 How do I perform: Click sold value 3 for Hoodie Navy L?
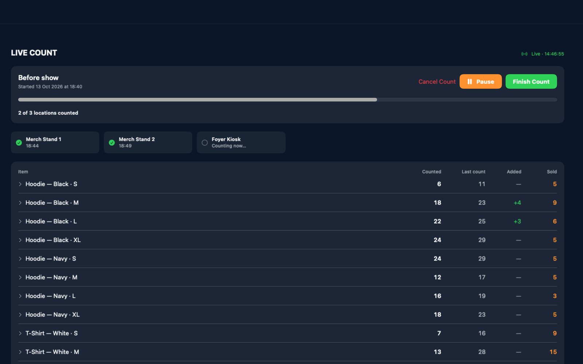pyautogui.click(x=555, y=296)
